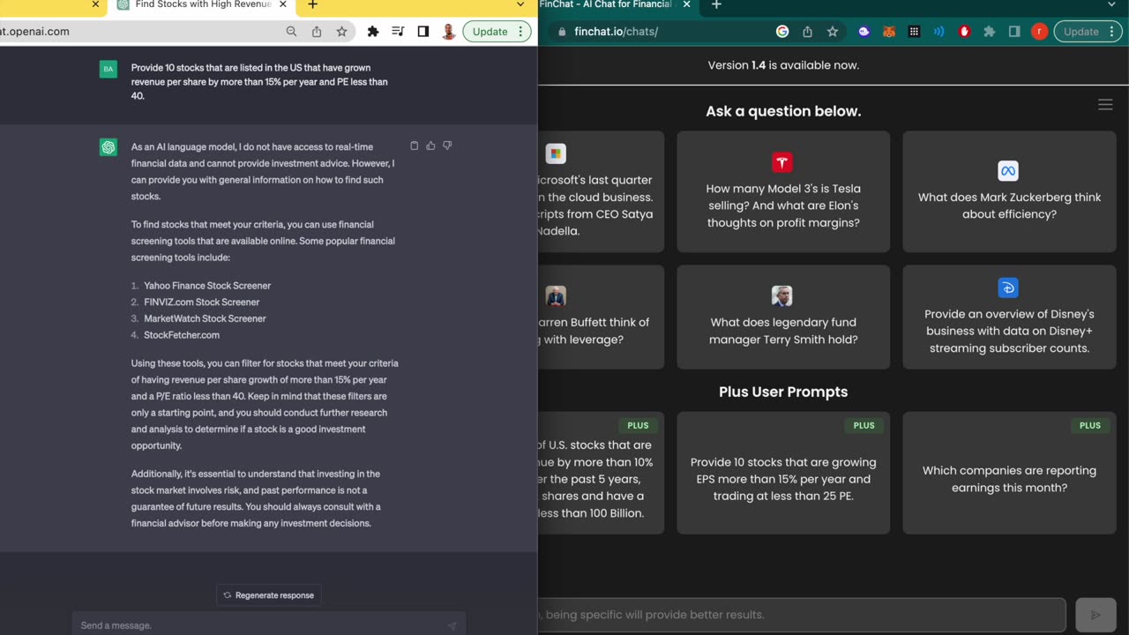Open new tab in FinChat browser window
This screenshot has height=635, width=1129.
716,4
